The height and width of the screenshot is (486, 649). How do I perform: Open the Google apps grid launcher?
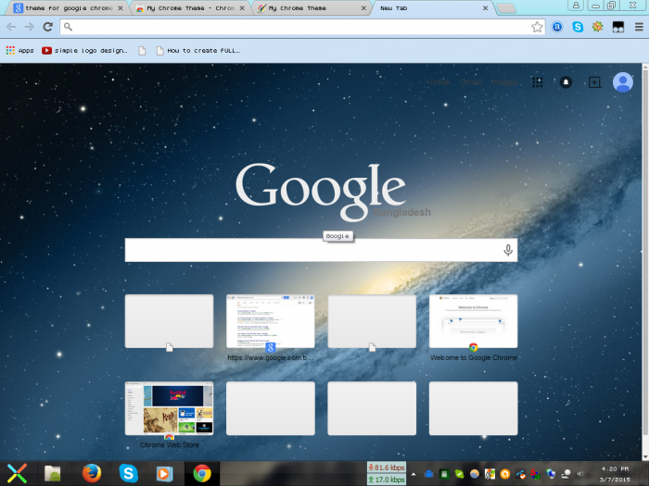[537, 82]
